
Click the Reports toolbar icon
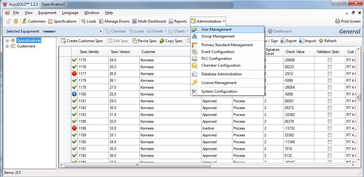tap(171, 21)
